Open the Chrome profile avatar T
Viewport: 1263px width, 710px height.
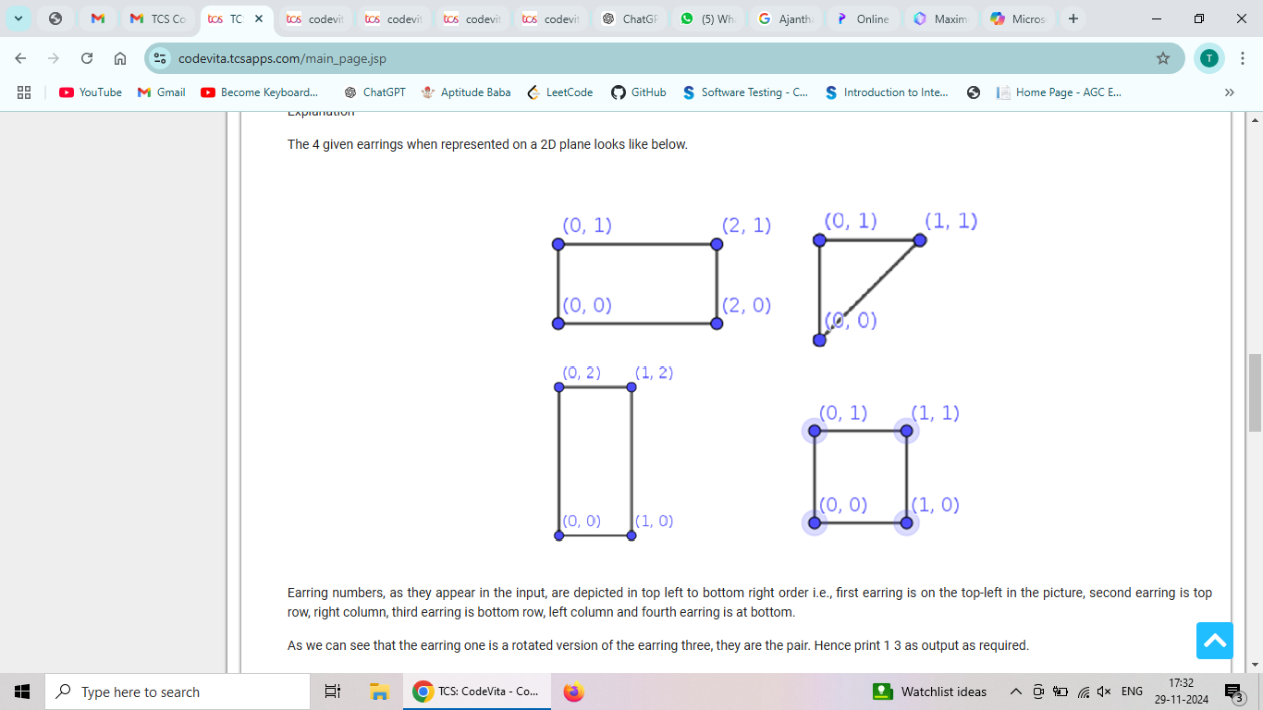point(1209,58)
